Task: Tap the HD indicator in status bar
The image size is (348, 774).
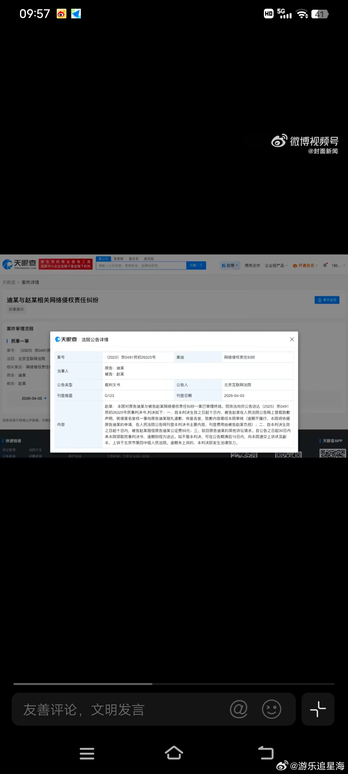Action: 269,14
